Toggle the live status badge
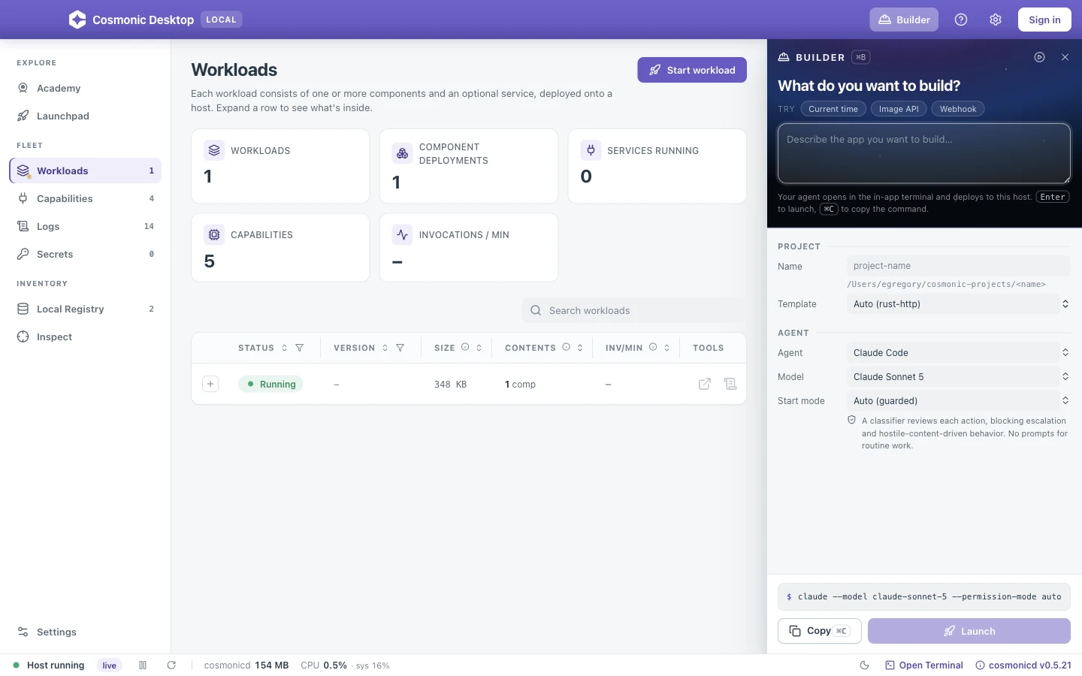This screenshot has height=676, width=1082. [110, 665]
